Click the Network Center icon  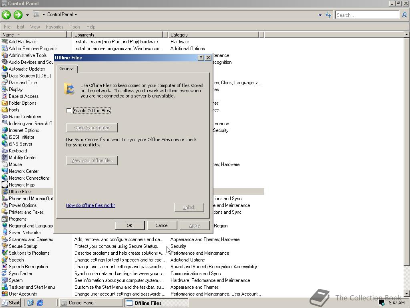(5, 171)
